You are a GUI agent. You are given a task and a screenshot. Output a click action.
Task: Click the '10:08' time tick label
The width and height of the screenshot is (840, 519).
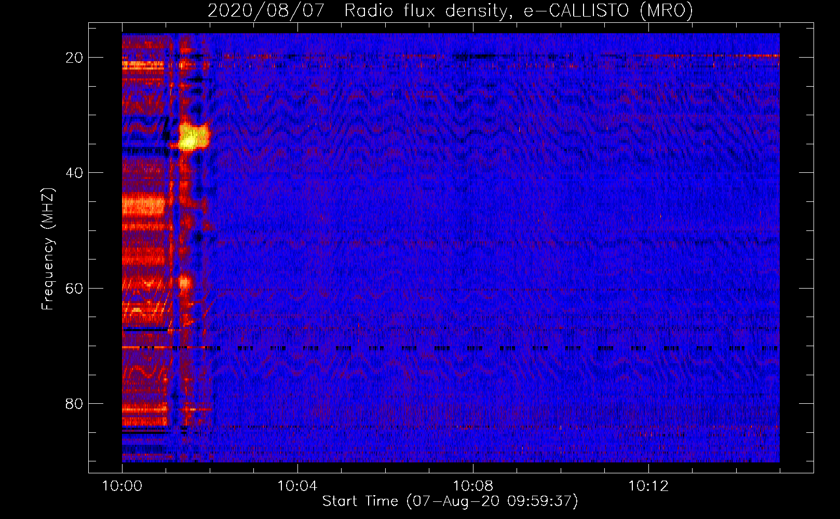coord(473,486)
